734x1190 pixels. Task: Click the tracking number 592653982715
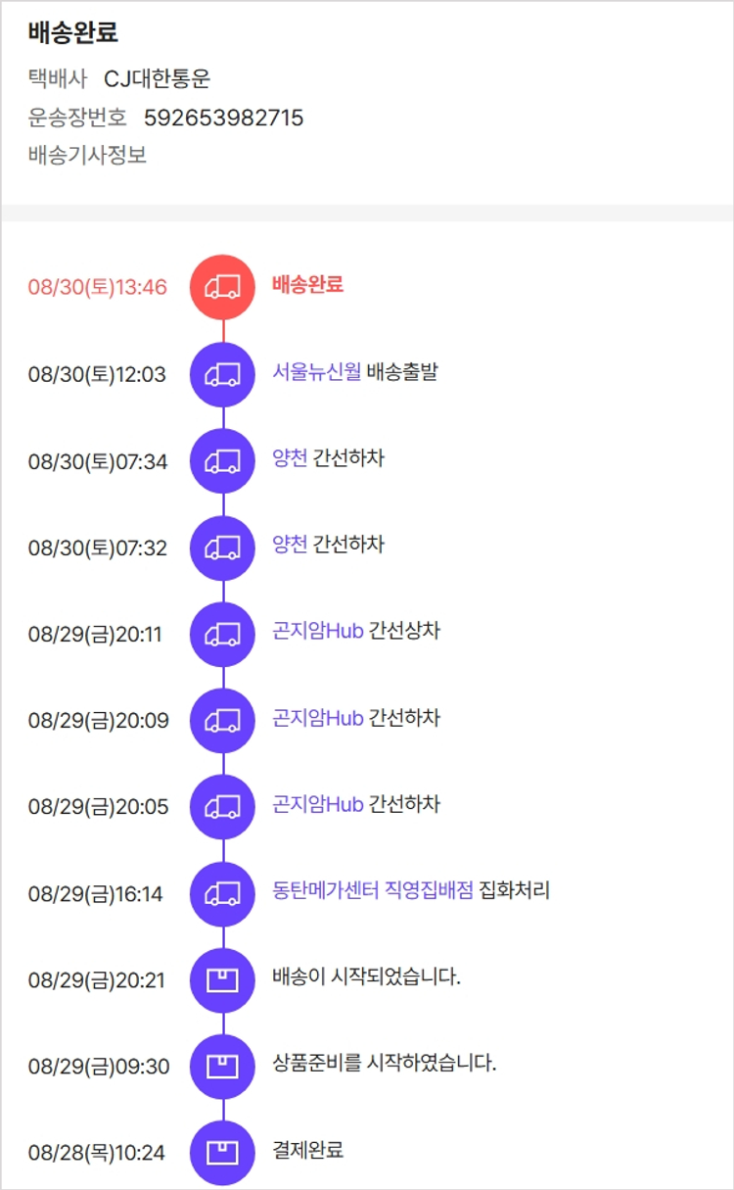tap(223, 119)
